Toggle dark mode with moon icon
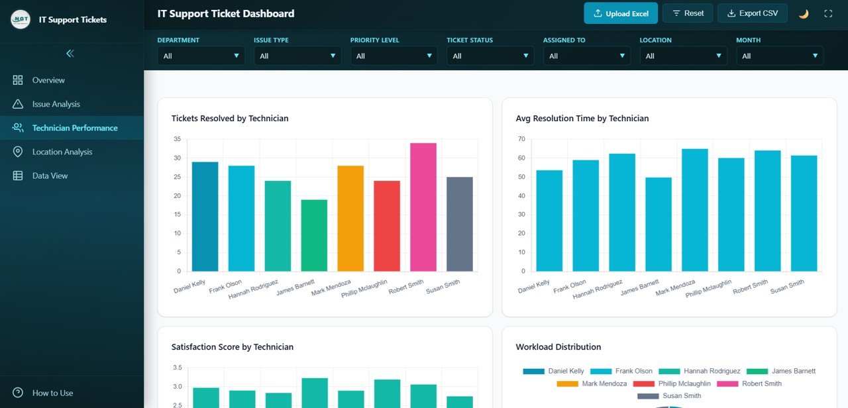The image size is (848, 408). coord(804,13)
